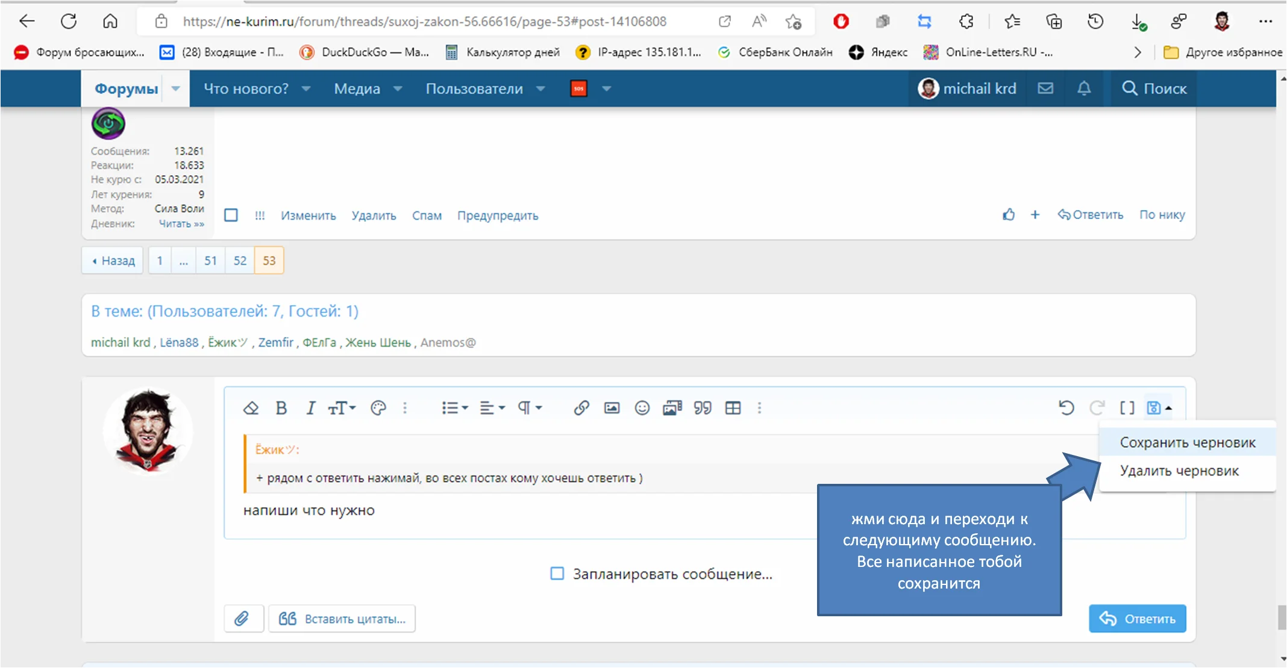Click the Вставить цитаты button
1287x668 pixels.
click(x=342, y=619)
